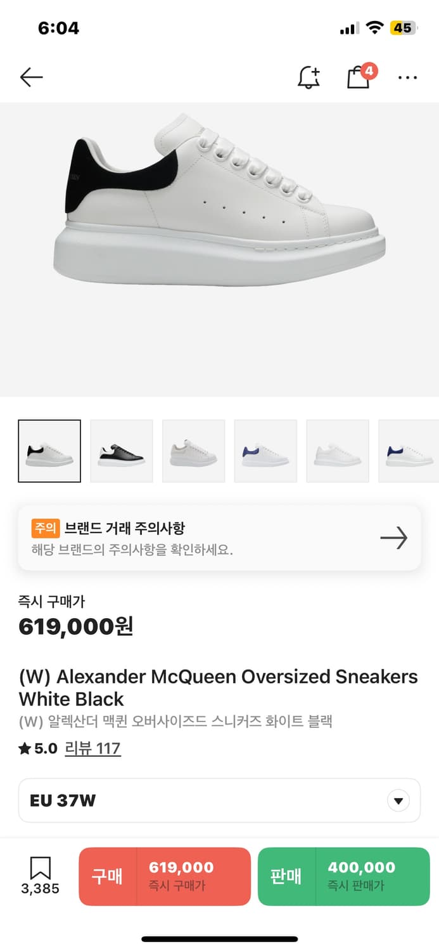Open the 리뷰 117 reviews link
439x951 pixels.
click(x=92, y=749)
